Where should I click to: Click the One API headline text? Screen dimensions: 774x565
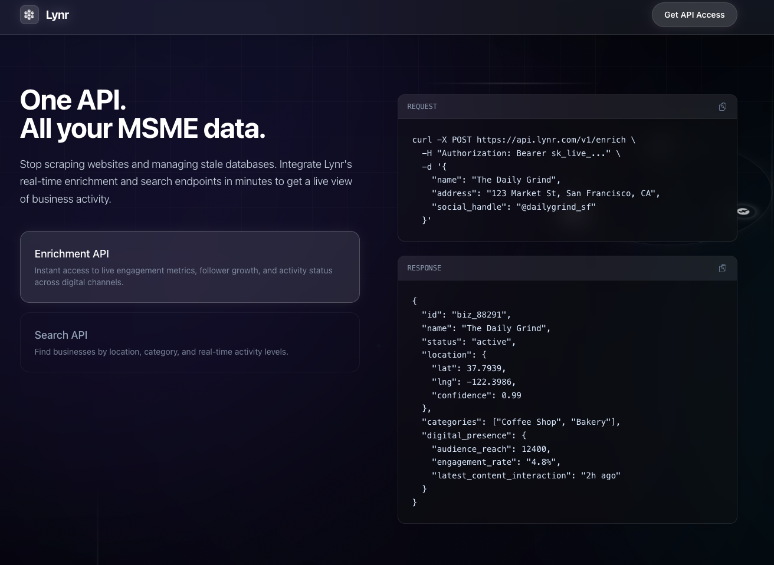click(x=73, y=100)
